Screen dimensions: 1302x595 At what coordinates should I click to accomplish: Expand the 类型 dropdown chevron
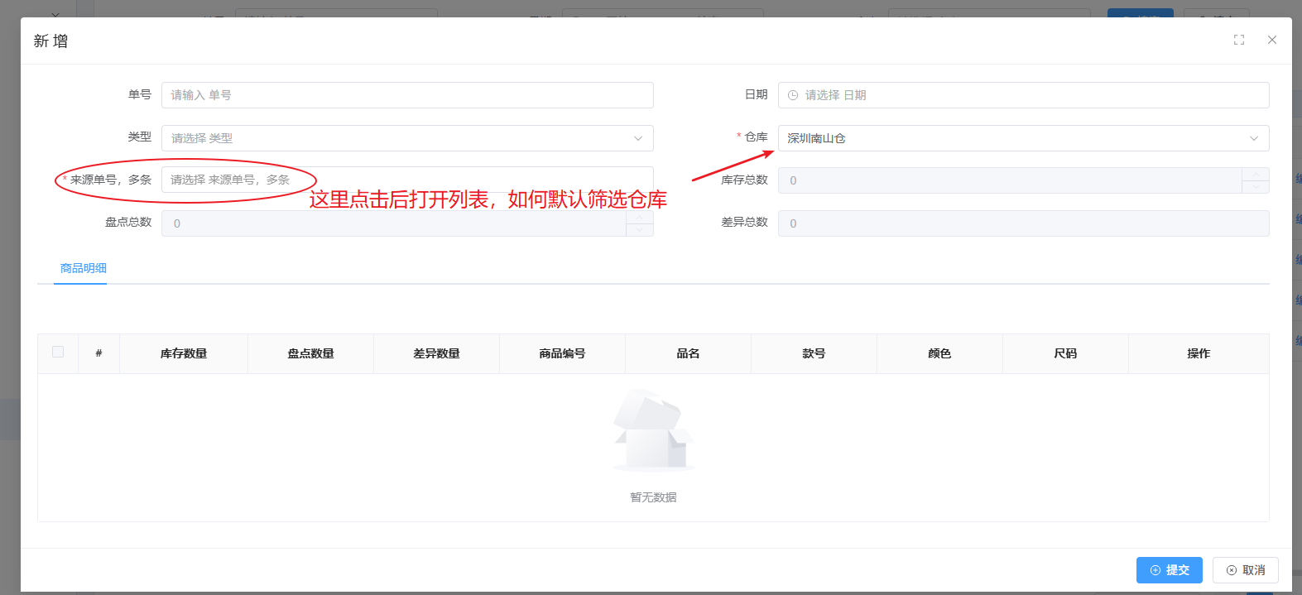pos(637,138)
